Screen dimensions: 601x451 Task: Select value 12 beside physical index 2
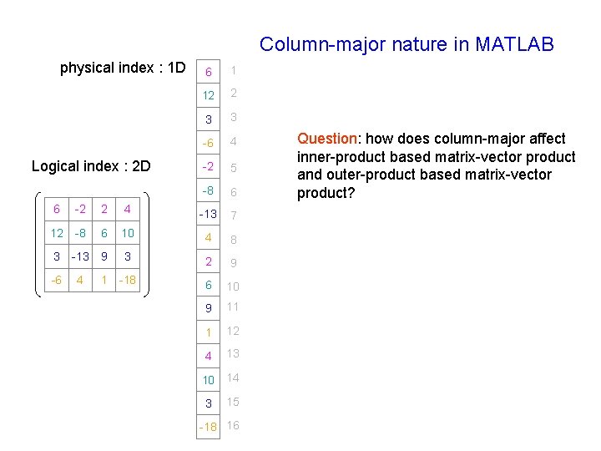(208, 95)
